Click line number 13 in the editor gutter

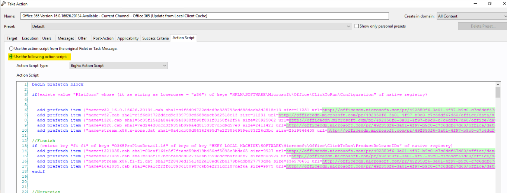coord(25,146)
